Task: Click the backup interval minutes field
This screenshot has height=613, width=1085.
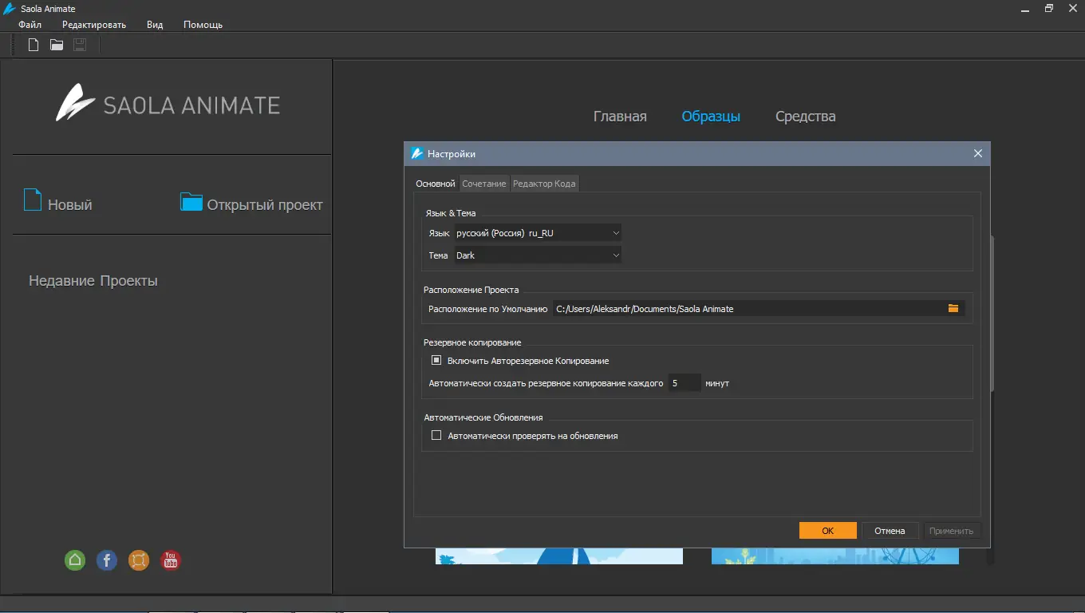Action: 685,383
